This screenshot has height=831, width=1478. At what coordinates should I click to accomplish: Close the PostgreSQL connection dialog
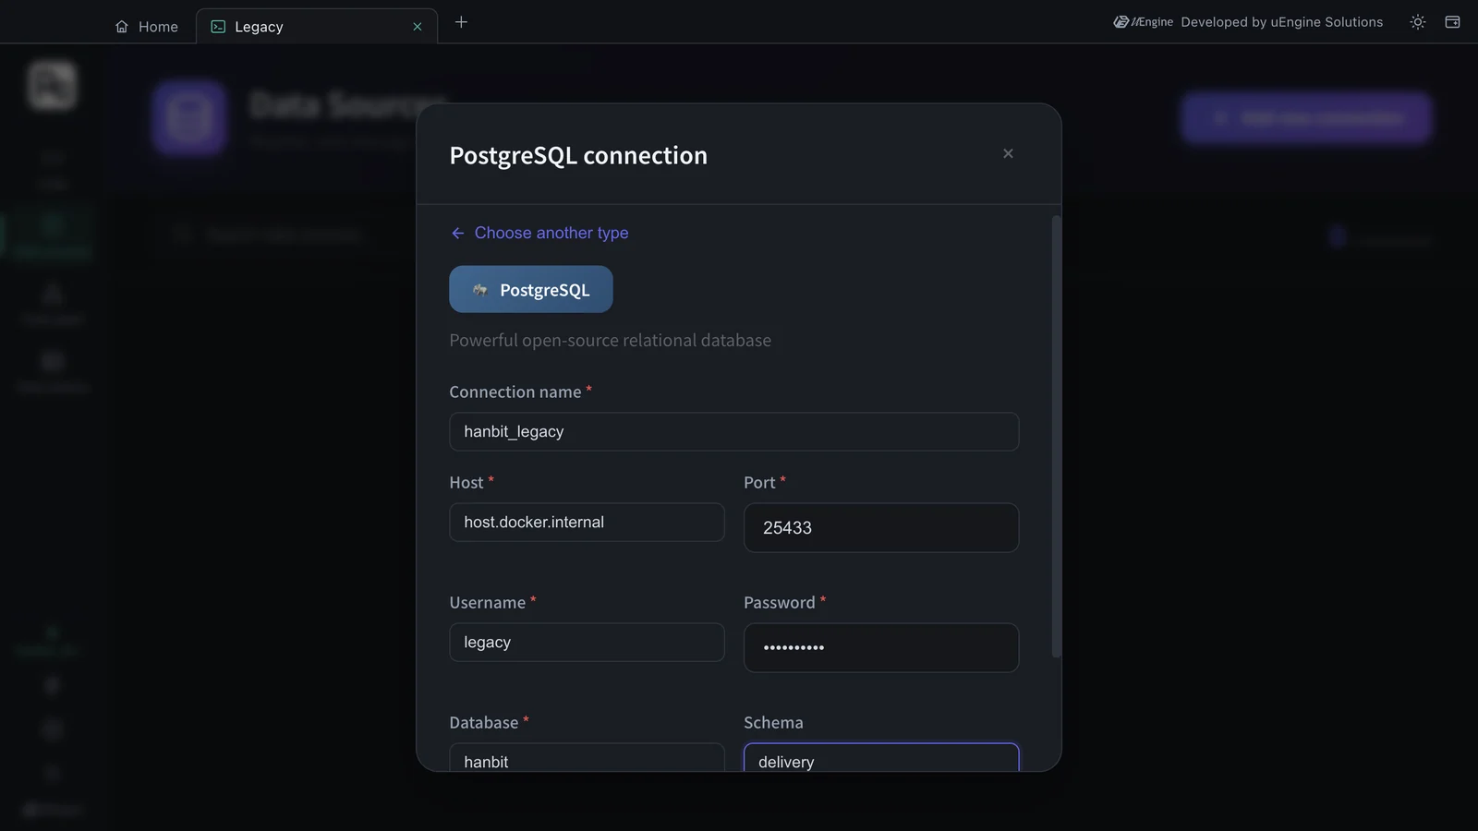click(x=1008, y=153)
